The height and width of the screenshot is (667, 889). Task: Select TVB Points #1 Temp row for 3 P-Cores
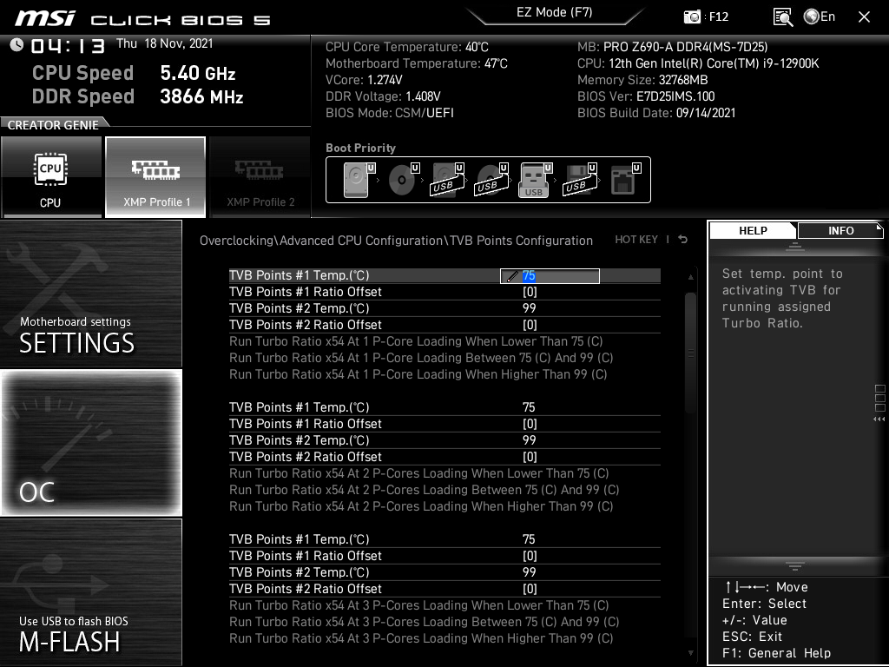[x=444, y=539]
